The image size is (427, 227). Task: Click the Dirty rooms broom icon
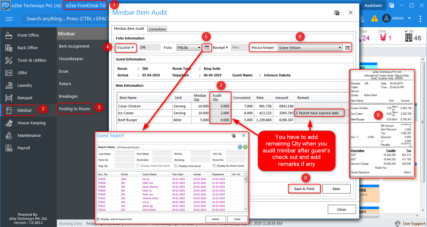point(383,38)
